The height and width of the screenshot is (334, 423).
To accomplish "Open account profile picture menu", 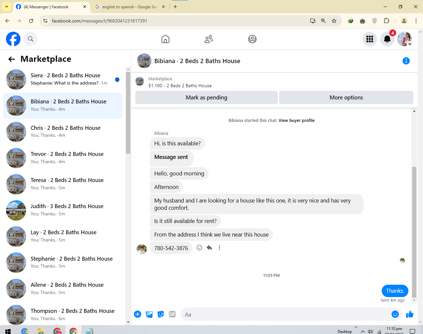I will (x=404, y=39).
